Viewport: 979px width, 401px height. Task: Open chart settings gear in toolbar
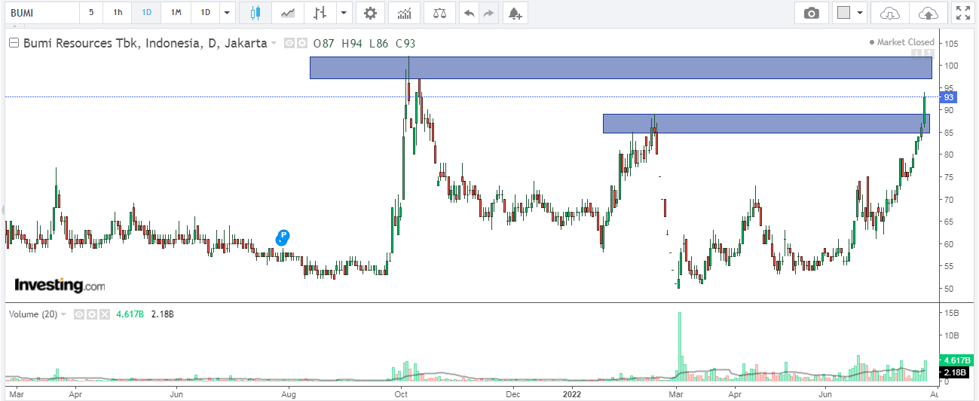[x=369, y=13]
